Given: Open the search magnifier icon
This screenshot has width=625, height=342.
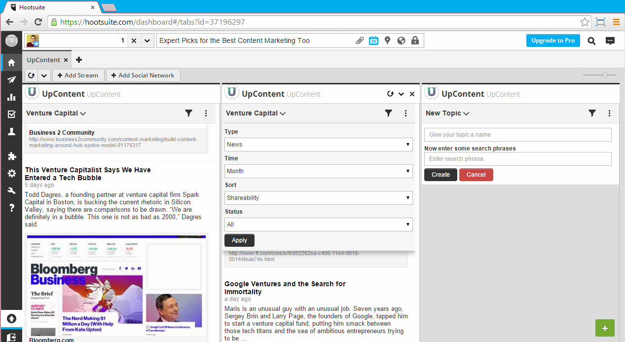Looking at the screenshot, I should point(591,41).
